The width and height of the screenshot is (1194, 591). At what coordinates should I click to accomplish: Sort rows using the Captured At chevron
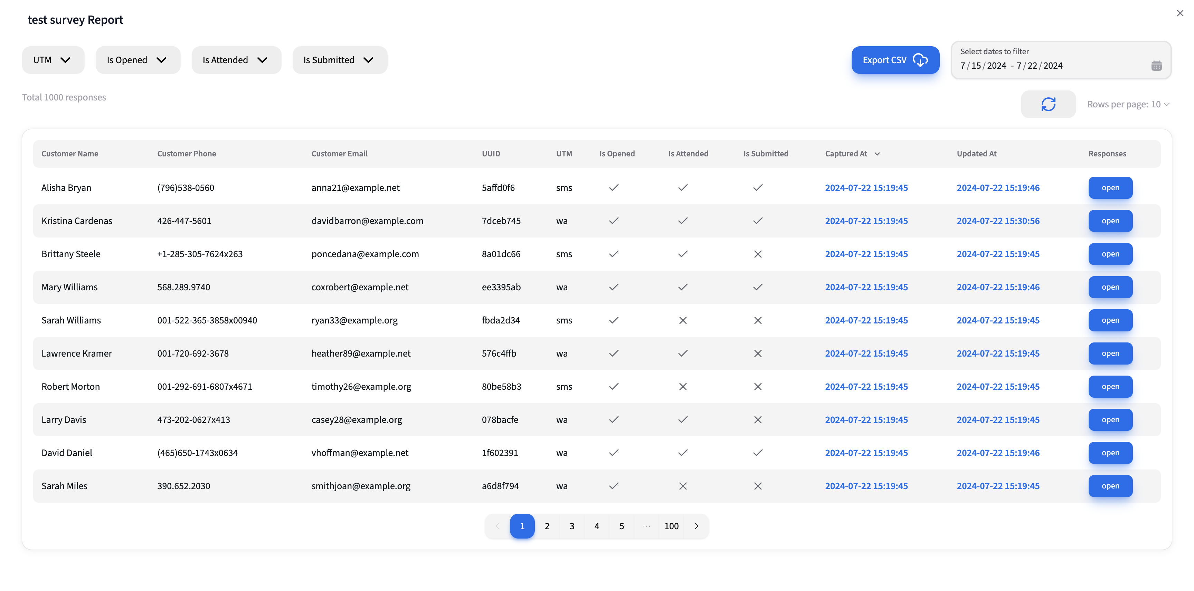878,153
